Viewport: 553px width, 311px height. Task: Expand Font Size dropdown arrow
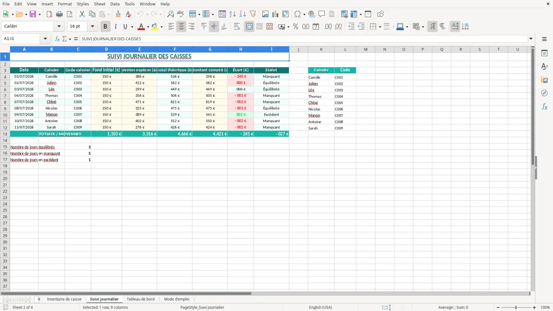coord(92,27)
